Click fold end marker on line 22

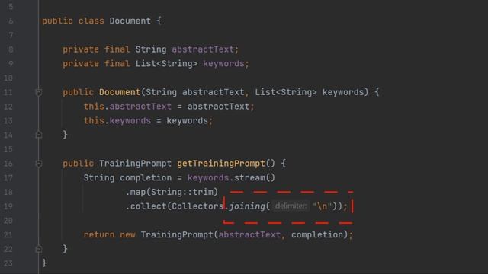pyautogui.click(x=39, y=249)
